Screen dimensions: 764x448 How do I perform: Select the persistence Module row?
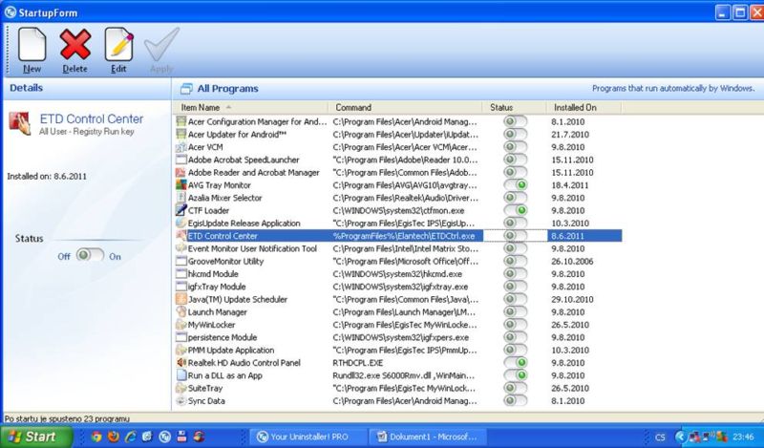(x=397, y=337)
